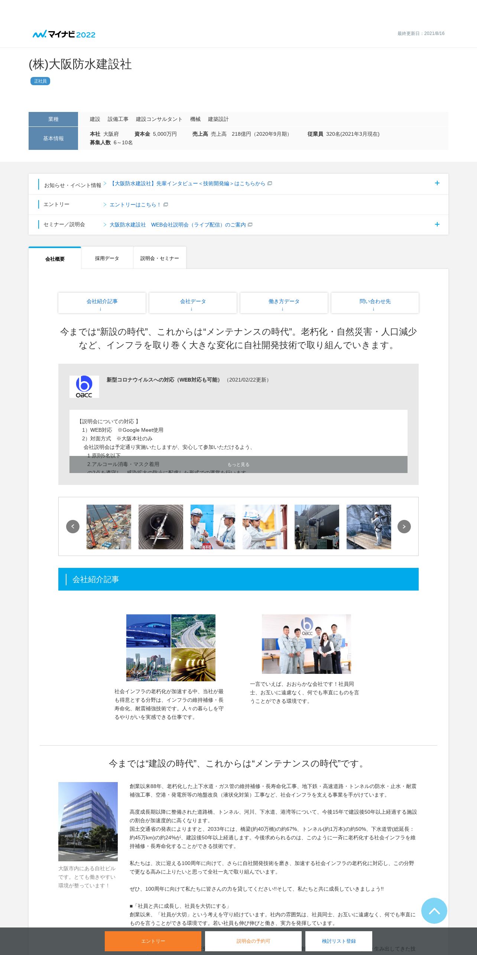Screen dimensions: 477x955
Task: Open the エントリーはこちら！ link
Action: (x=139, y=205)
